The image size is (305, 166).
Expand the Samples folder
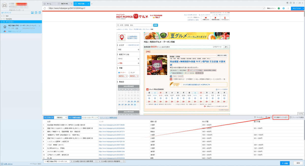tap(1, 19)
